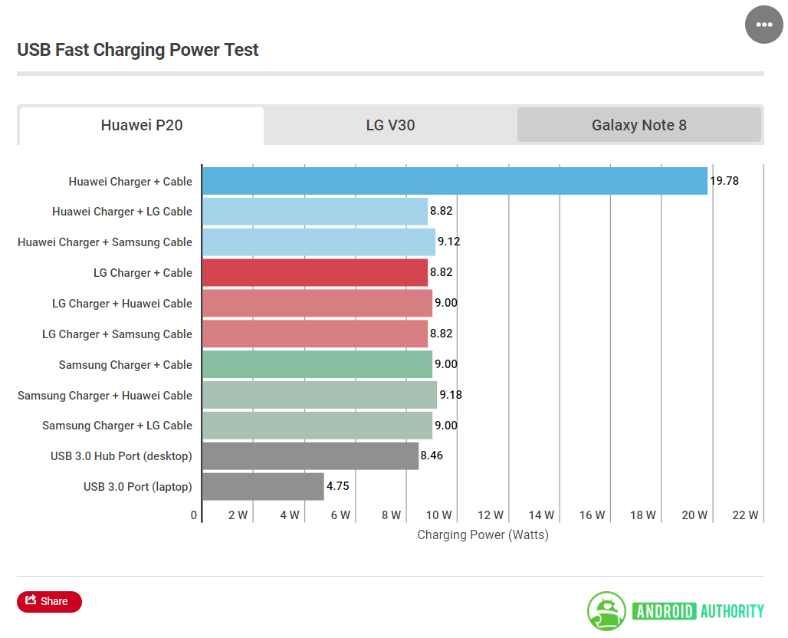The width and height of the screenshot is (788, 638).
Task: Click the 'LG Charger + Huawei Cable' label
Action: 122,304
